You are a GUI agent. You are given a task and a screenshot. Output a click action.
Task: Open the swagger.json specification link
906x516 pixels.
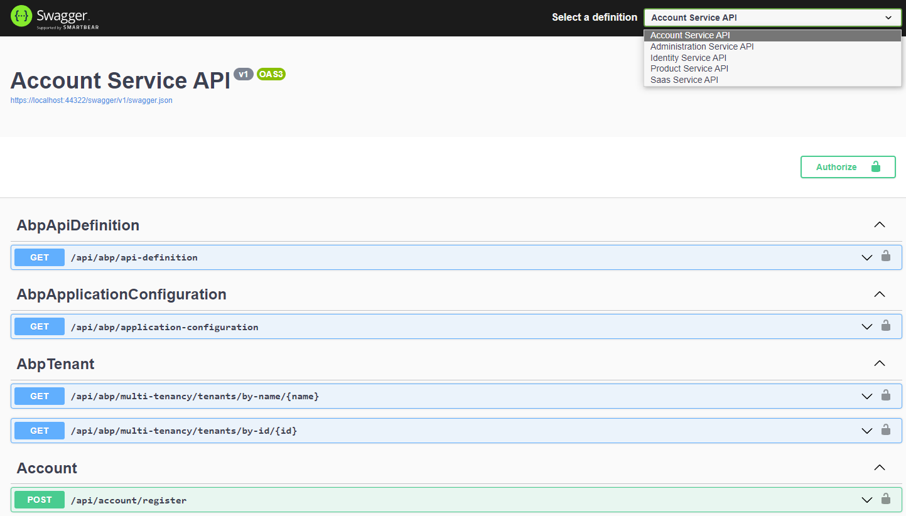[92, 100]
